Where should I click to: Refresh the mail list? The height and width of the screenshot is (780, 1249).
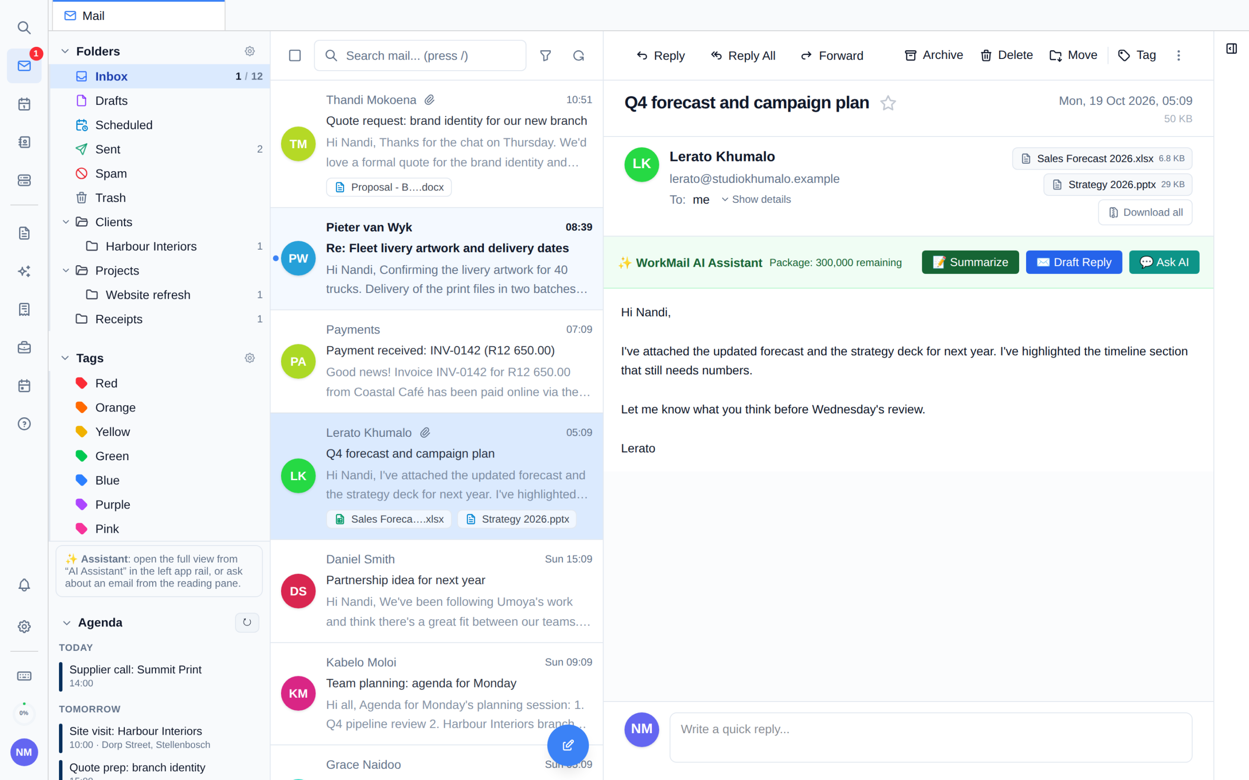tap(579, 56)
